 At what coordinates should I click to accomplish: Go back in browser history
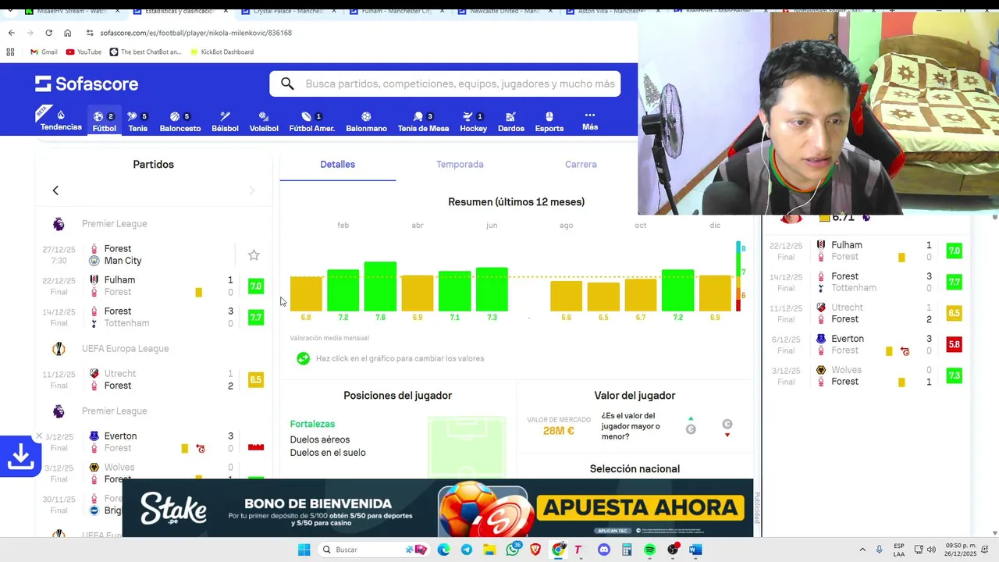coord(11,33)
